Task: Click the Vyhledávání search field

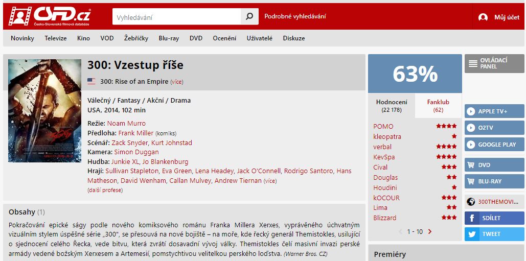Action: [177, 16]
